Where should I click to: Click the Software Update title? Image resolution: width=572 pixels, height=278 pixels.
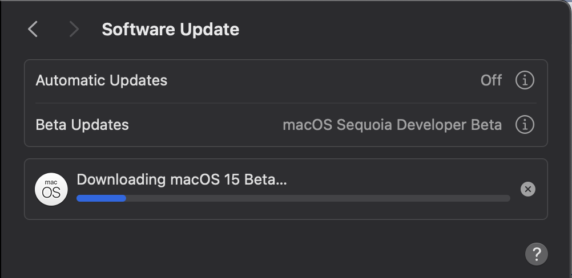click(170, 30)
